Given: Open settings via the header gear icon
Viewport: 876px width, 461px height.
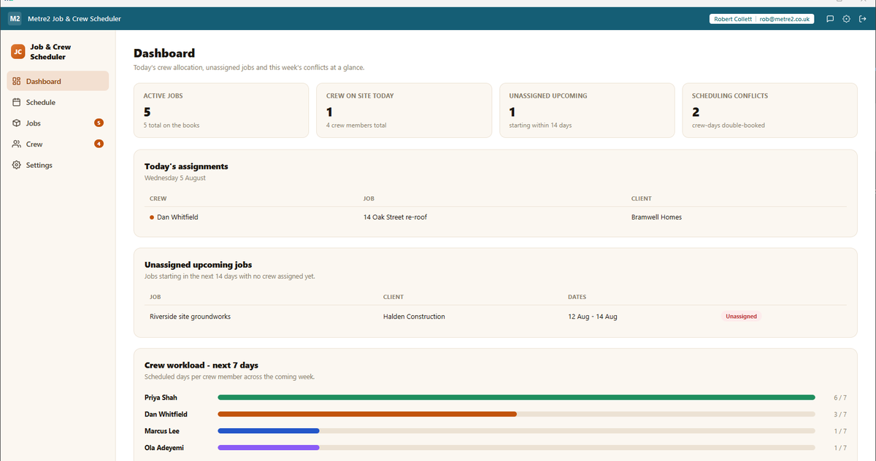Looking at the screenshot, I should click(x=846, y=19).
